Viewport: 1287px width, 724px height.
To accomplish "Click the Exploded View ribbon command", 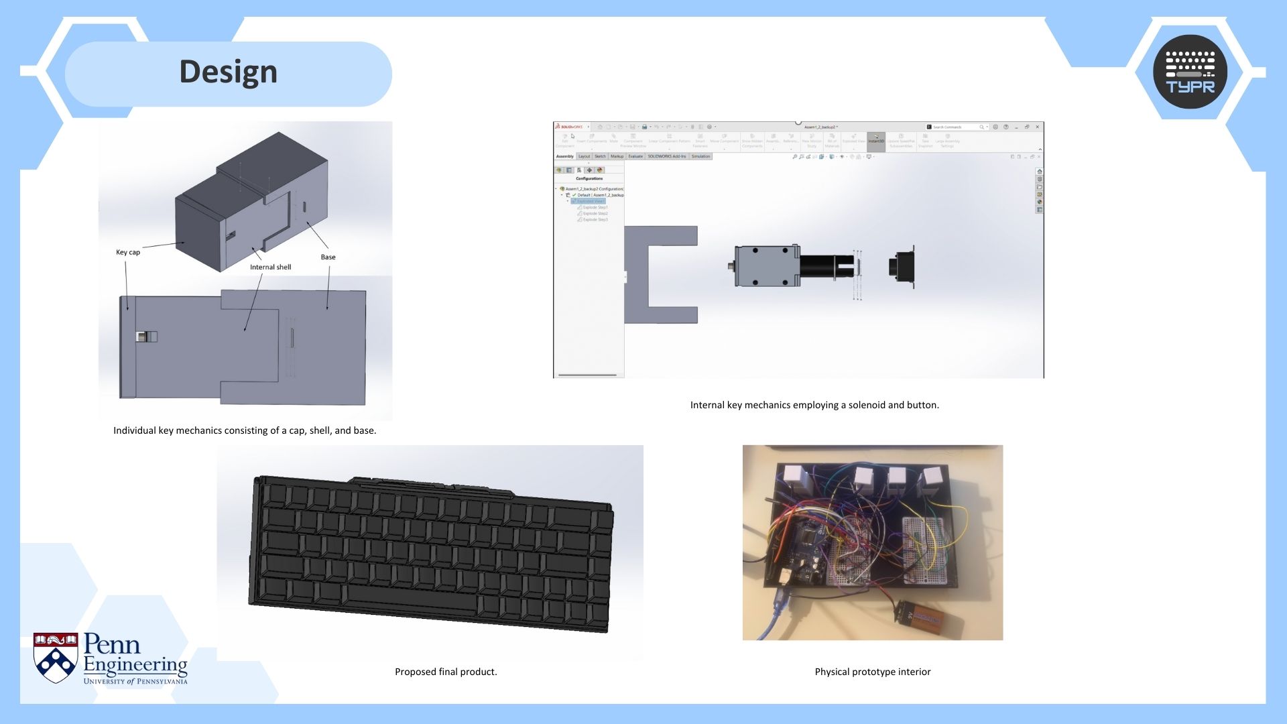I will (x=853, y=139).
